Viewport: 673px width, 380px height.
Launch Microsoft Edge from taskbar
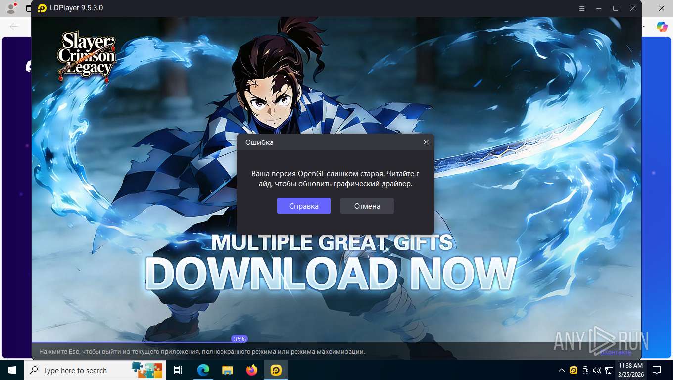pyautogui.click(x=203, y=370)
